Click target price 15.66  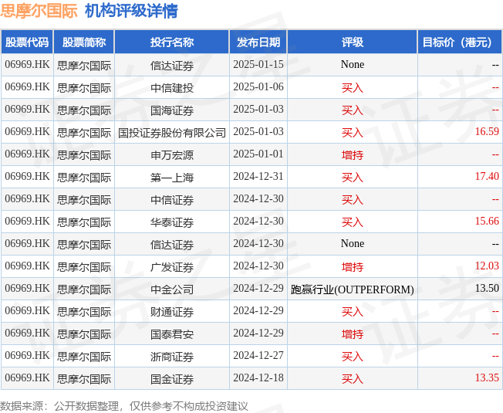tap(487, 221)
